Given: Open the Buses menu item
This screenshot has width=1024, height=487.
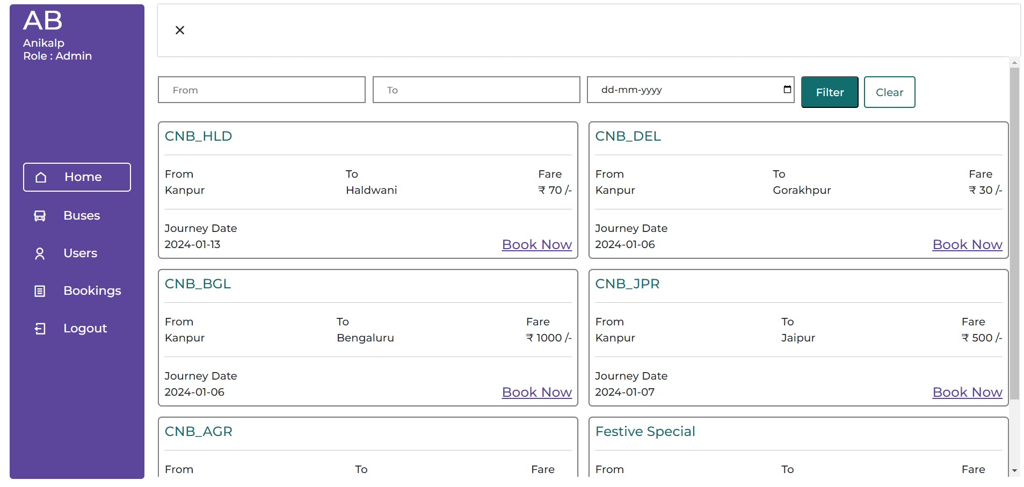Looking at the screenshot, I should tap(82, 216).
